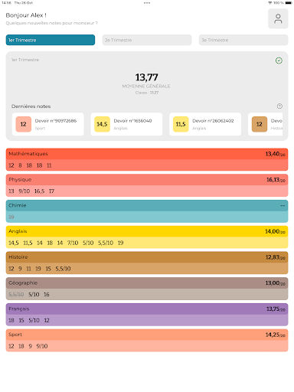Open Devoir n°1656040 Anglais card

pyautogui.click(x=126, y=124)
